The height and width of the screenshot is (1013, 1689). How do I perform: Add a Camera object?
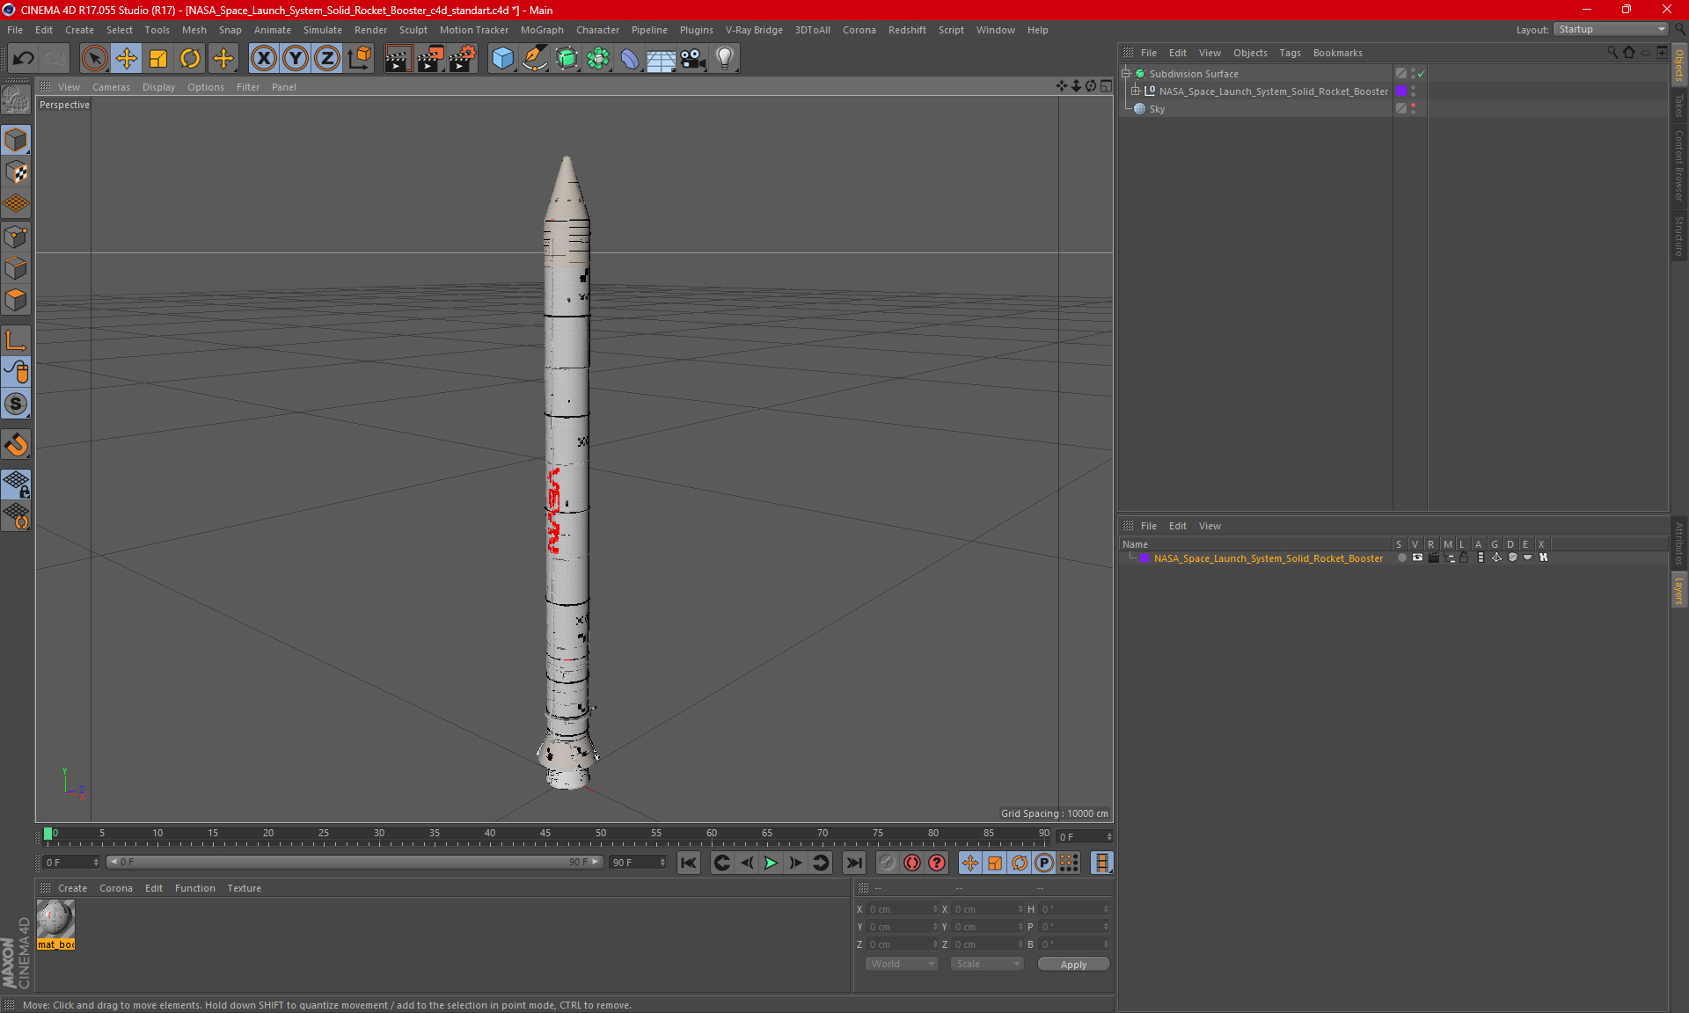[693, 58]
